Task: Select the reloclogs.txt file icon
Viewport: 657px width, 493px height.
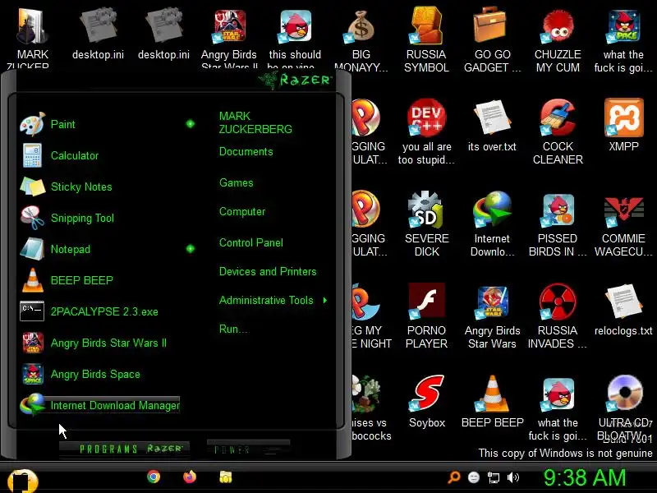Action: (623, 311)
